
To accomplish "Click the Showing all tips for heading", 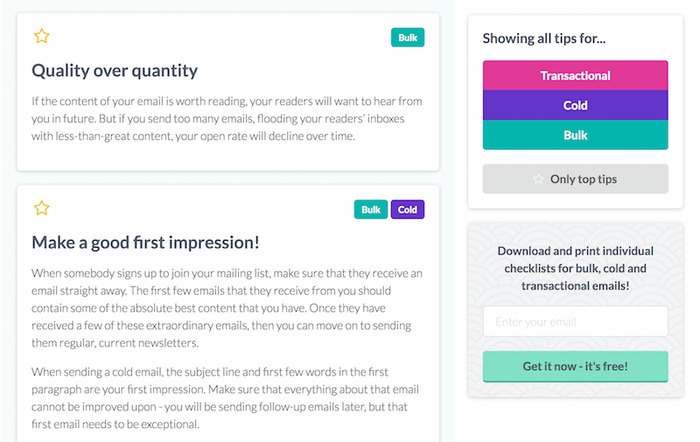I will [x=543, y=39].
